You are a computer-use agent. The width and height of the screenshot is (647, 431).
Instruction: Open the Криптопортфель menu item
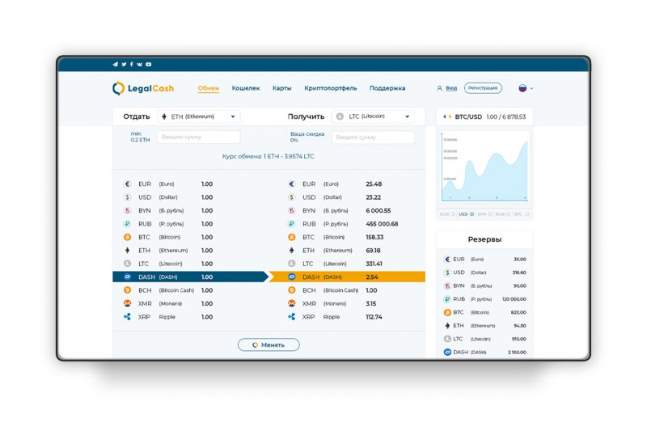click(x=331, y=88)
